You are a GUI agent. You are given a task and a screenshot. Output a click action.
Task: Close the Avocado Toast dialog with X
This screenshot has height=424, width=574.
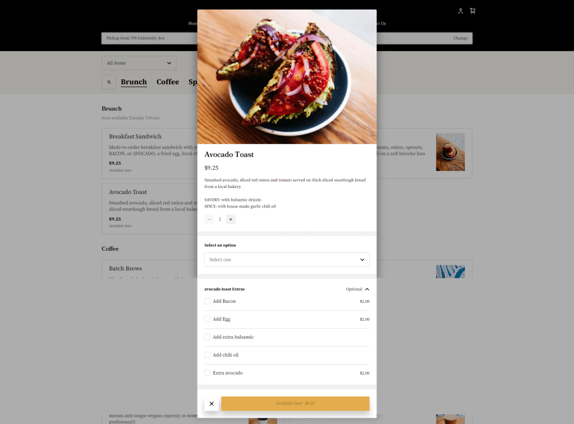(212, 403)
